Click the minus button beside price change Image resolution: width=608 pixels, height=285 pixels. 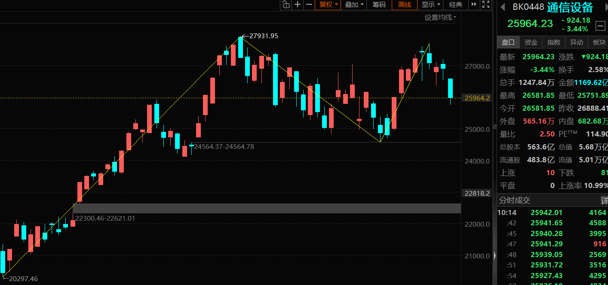(x=600, y=26)
